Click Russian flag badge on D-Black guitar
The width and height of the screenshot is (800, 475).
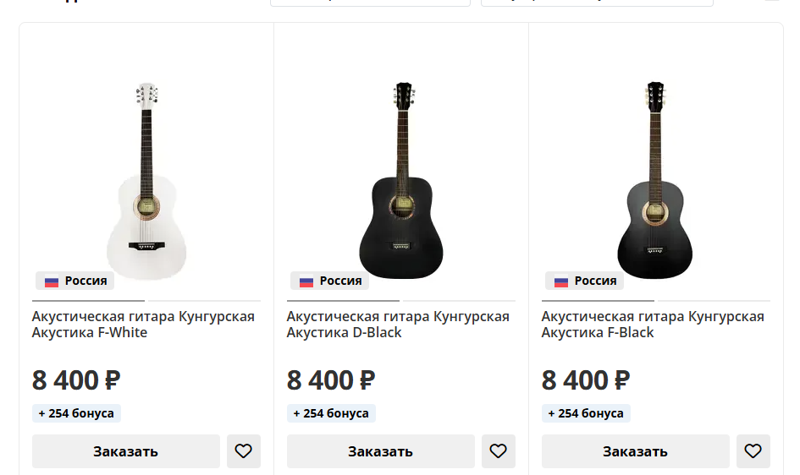[330, 281]
